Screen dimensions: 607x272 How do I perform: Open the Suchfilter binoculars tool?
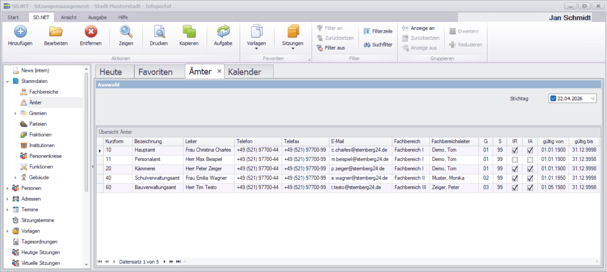click(x=378, y=45)
